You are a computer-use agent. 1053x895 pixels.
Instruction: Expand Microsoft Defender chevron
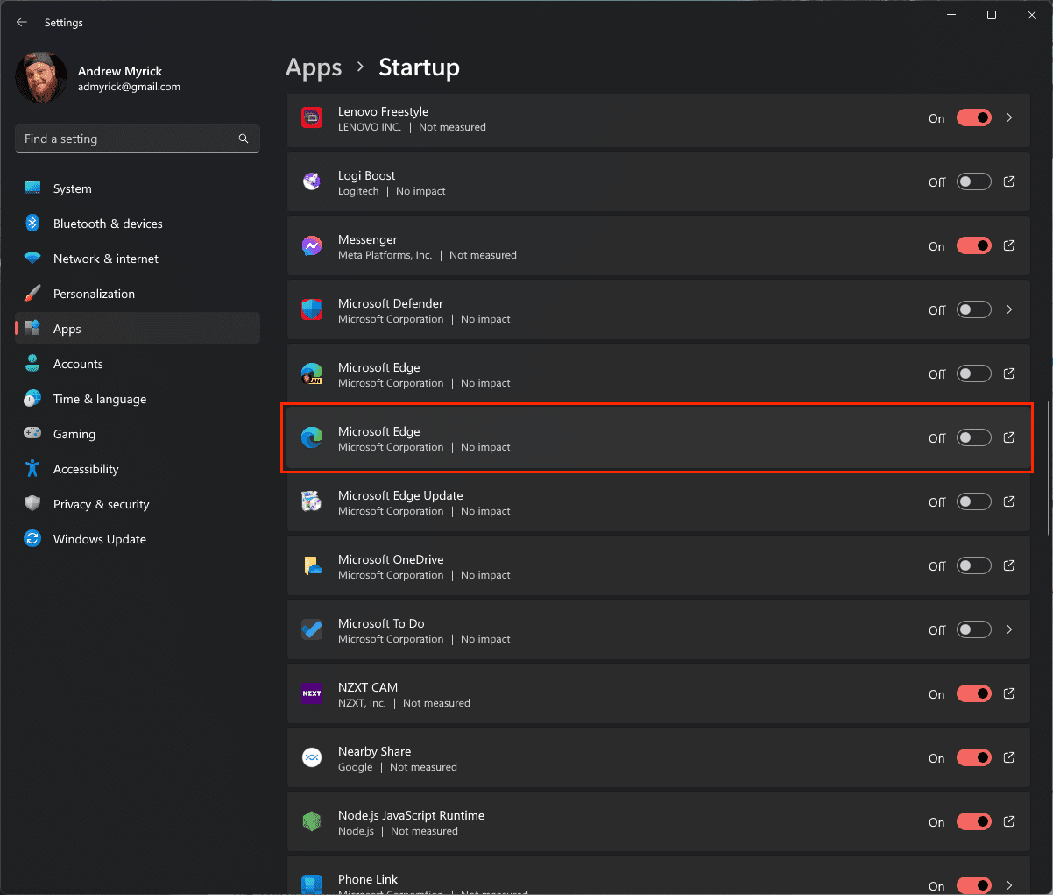(1009, 309)
